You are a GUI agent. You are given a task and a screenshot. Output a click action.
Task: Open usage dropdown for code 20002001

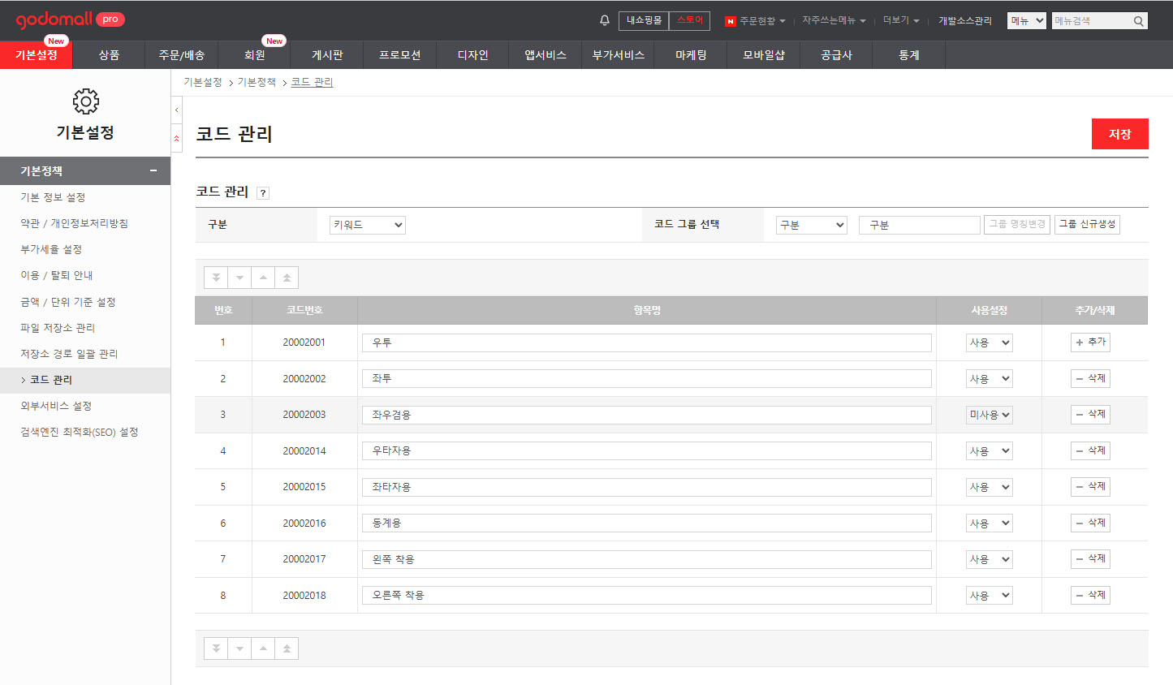coord(990,342)
